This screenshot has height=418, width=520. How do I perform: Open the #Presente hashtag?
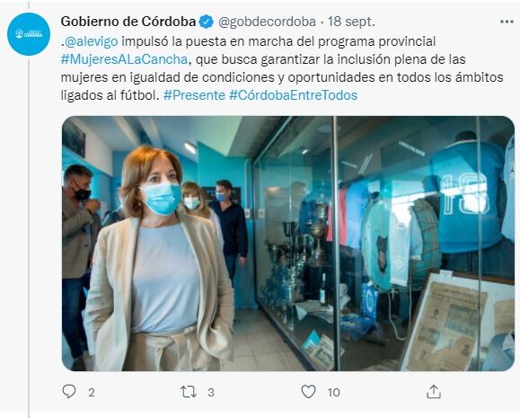pyautogui.click(x=194, y=95)
